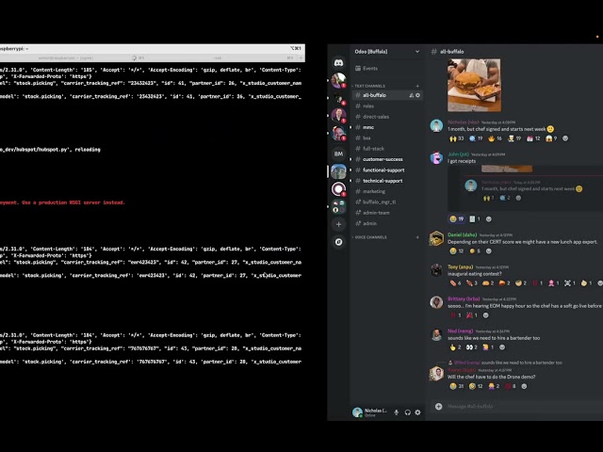Screen dimensions: 603x452
Task: Open the Odoo [Buffalo] server dropdown menu
Action: 386,52
